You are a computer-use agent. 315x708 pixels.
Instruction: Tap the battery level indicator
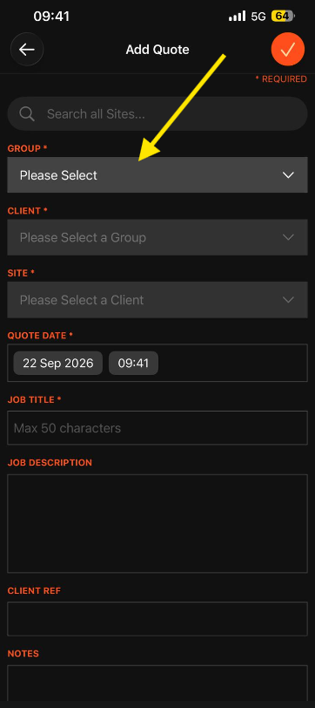click(283, 17)
